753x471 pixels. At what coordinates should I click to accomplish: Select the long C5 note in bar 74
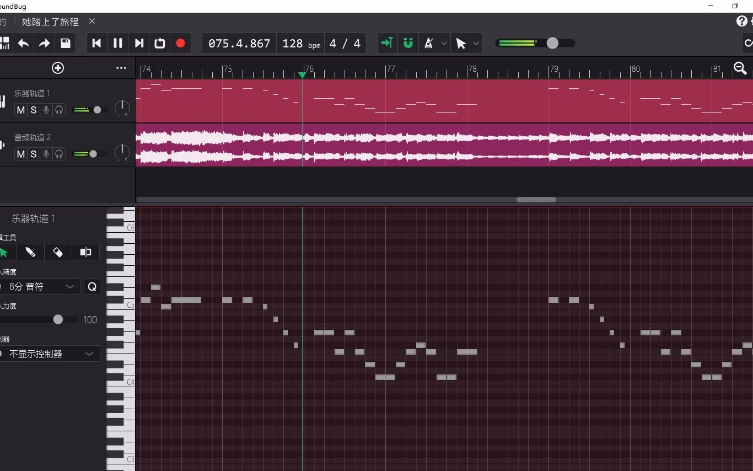pyautogui.click(x=186, y=300)
